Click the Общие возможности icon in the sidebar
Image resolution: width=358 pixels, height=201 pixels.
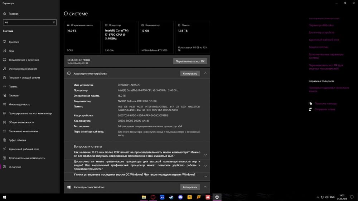[4, 122]
